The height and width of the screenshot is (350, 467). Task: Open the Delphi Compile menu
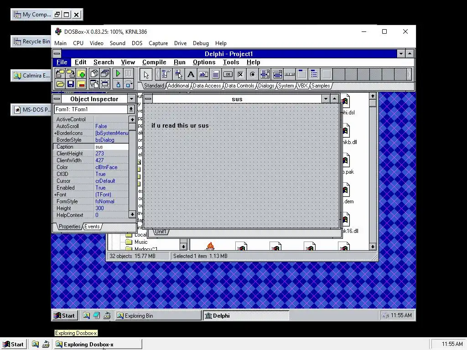pos(154,62)
